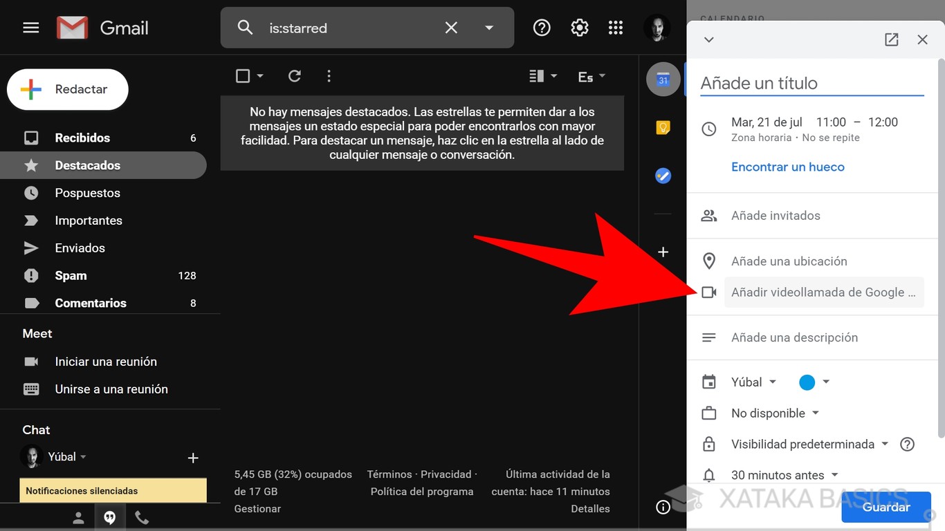Click the 'Añade un título' field
The width and height of the screenshot is (945, 531).
coord(809,82)
